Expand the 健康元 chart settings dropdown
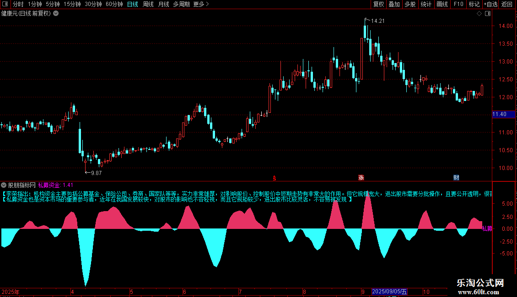This screenshot has height=297, width=517. point(56,14)
